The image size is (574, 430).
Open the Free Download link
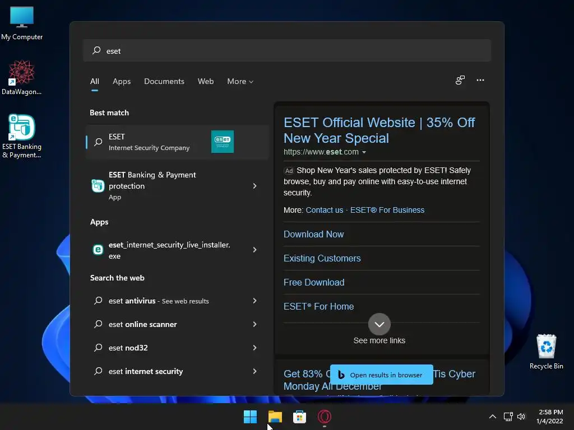click(x=314, y=282)
